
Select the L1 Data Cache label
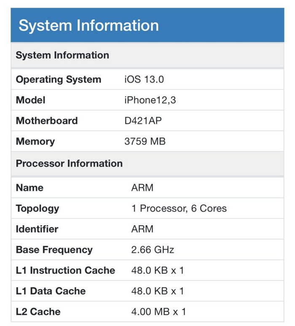tap(51, 291)
